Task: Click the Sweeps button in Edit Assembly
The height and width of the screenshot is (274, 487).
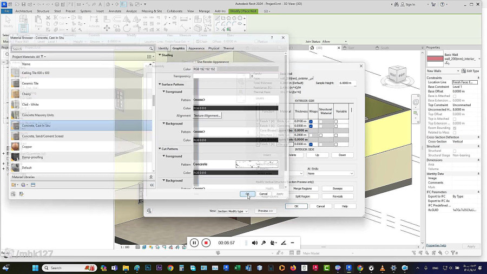Action: pyautogui.click(x=338, y=188)
